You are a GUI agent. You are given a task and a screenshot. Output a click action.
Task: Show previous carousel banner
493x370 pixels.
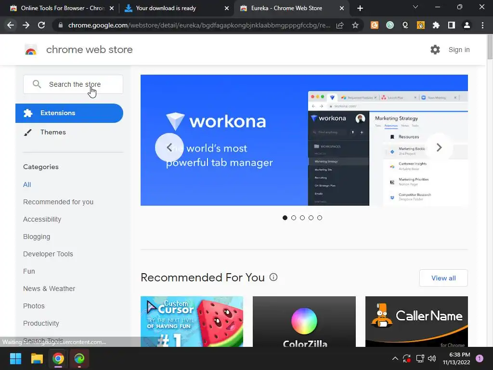169,147
